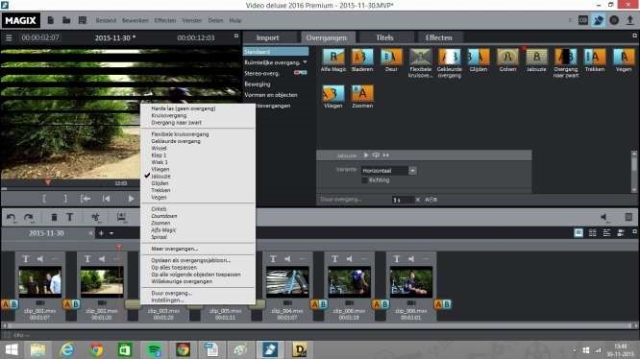The height and width of the screenshot is (359, 640).
Task: Open AB transition button before clip_002
Action: coord(71,304)
